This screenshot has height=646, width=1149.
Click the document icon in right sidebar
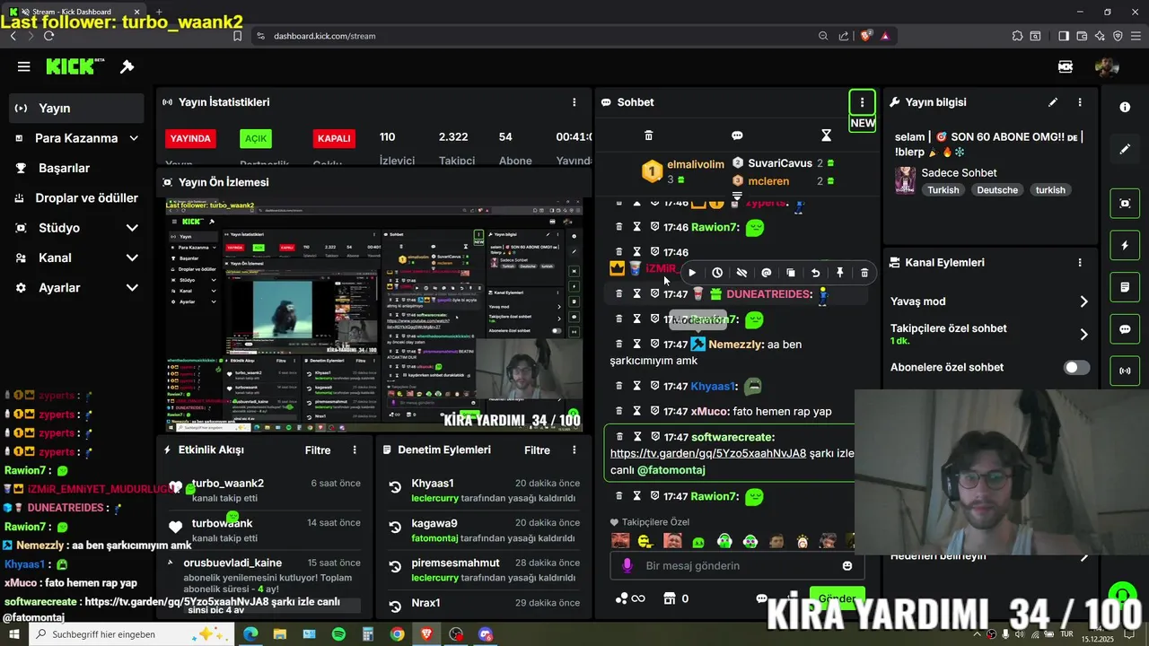(1125, 287)
